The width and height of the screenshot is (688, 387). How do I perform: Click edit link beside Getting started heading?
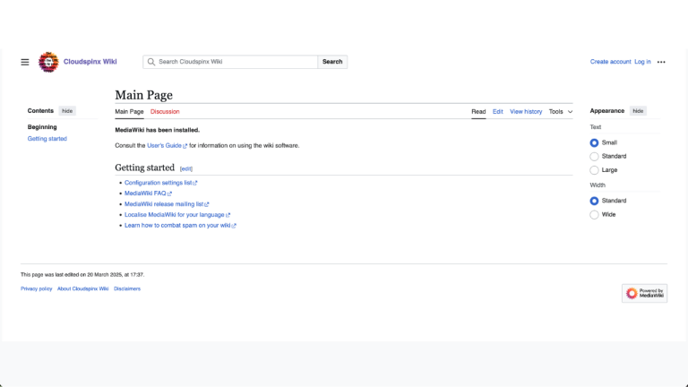pyautogui.click(x=186, y=168)
